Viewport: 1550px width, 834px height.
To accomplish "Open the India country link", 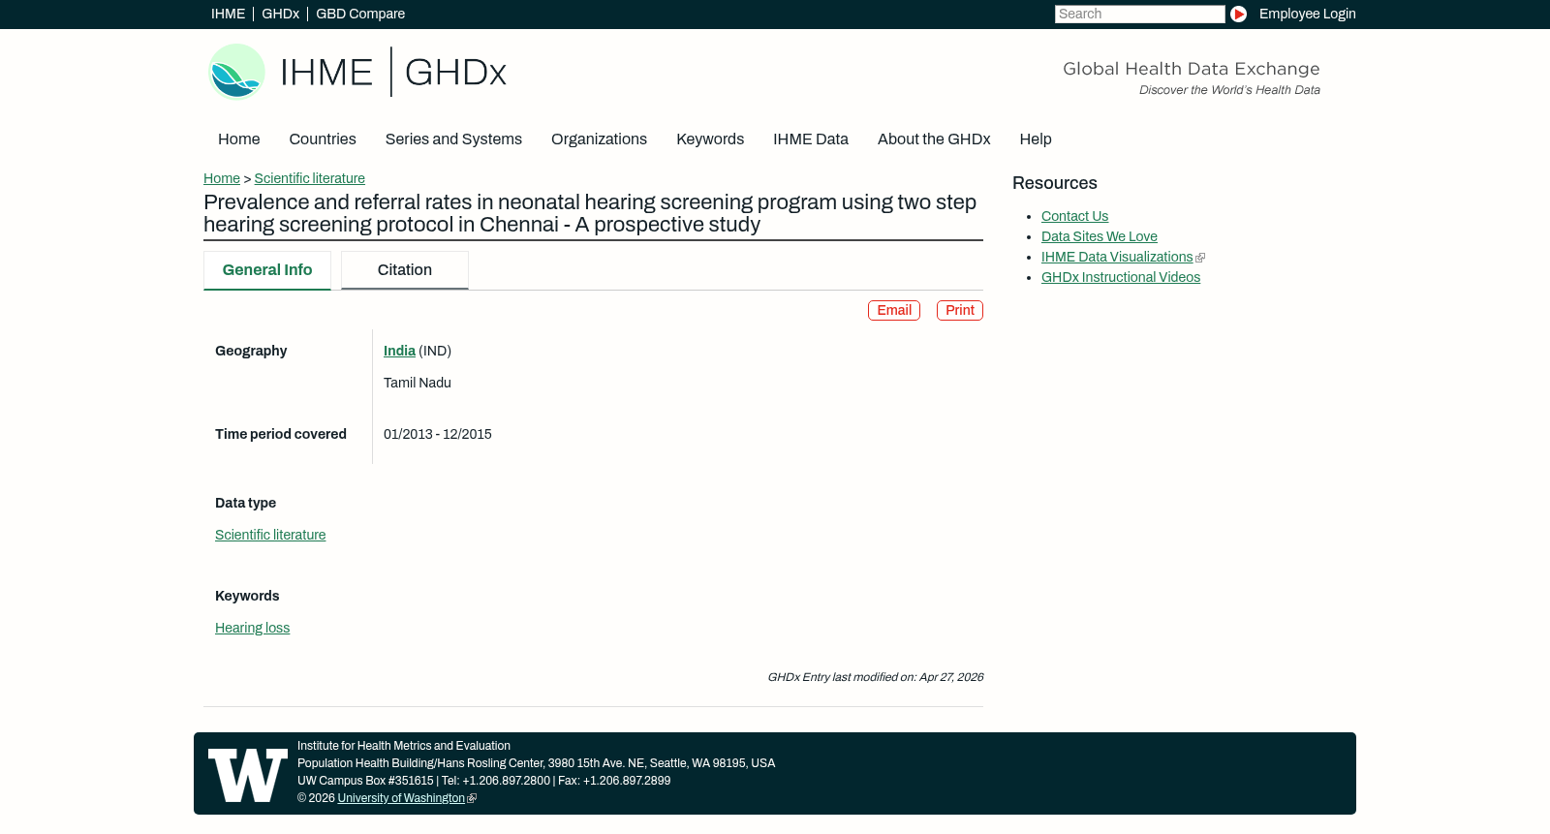I will 399,351.
